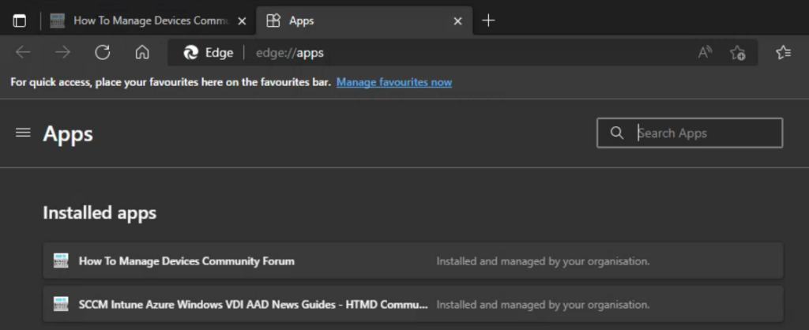Screen dimensions: 809x330
Task: Click icon of SCCM Intune Azure app
Action: (x=61, y=304)
